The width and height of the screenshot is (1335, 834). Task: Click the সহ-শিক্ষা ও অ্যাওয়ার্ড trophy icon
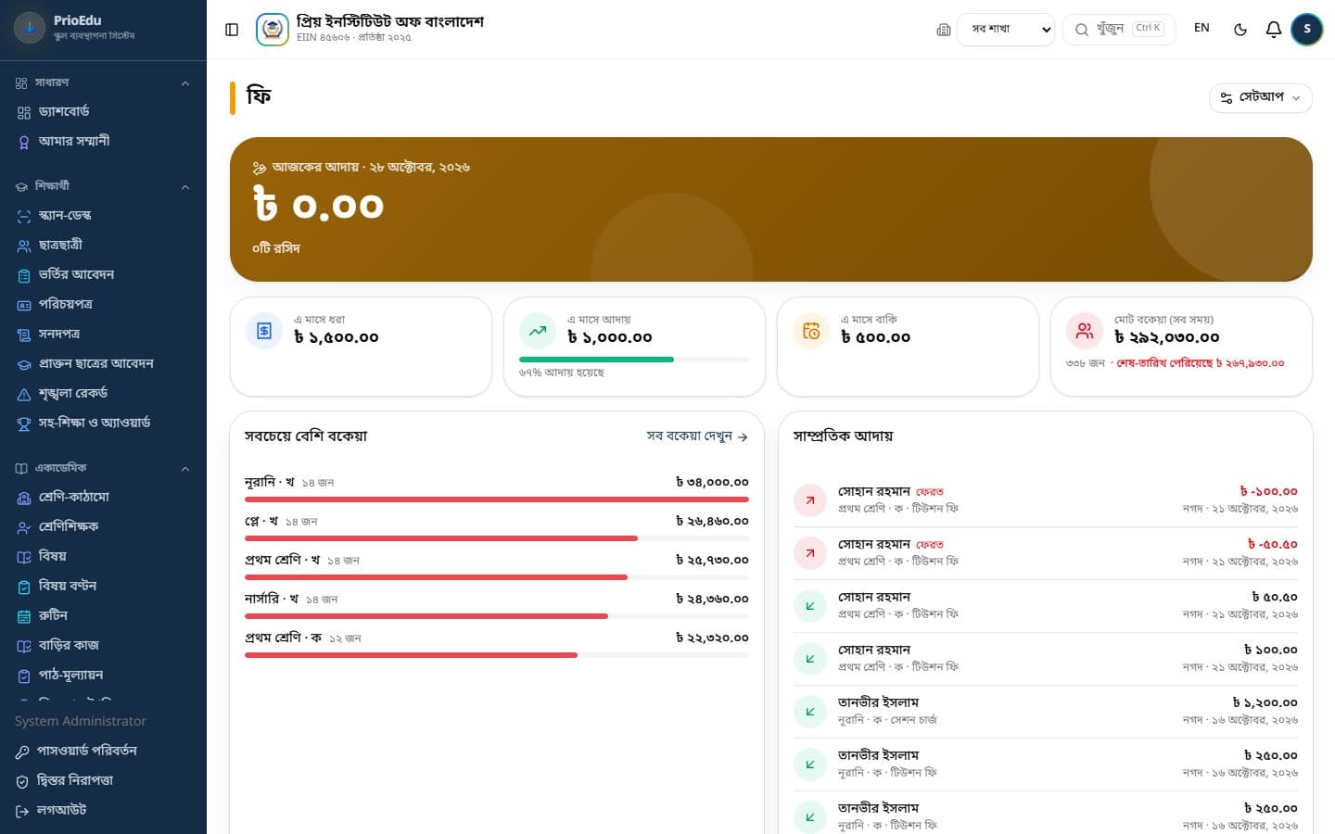[x=24, y=423]
